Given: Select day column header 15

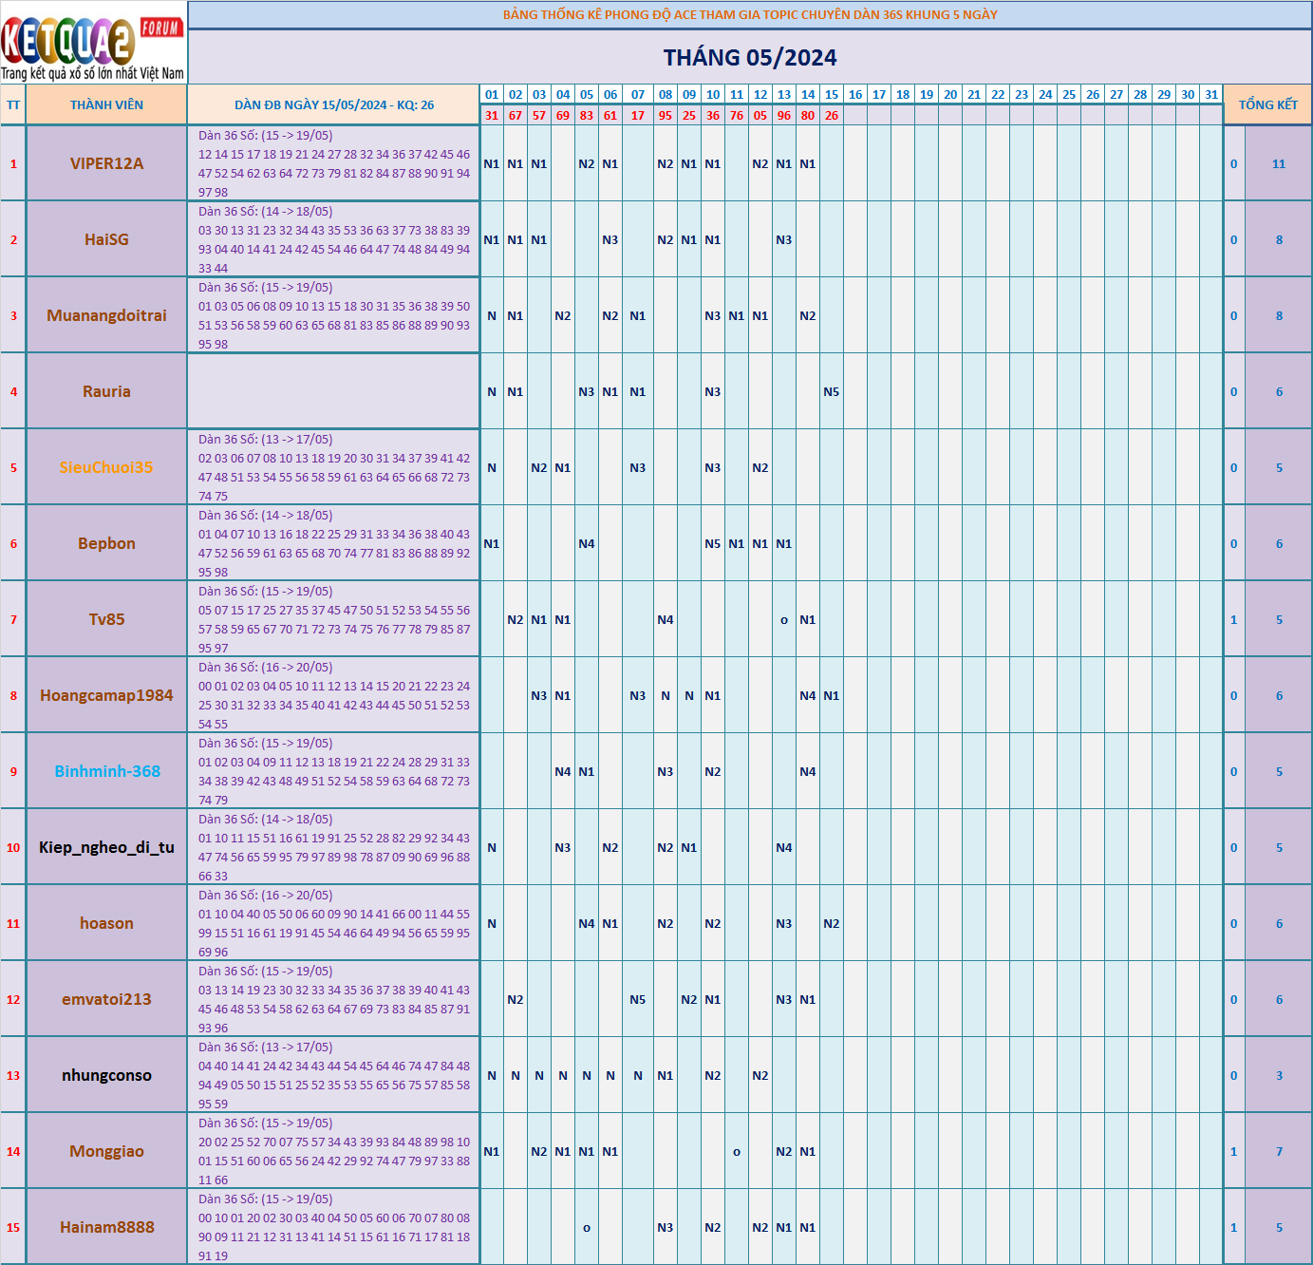Looking at the screenshot, I should click(x=831, y=93).
